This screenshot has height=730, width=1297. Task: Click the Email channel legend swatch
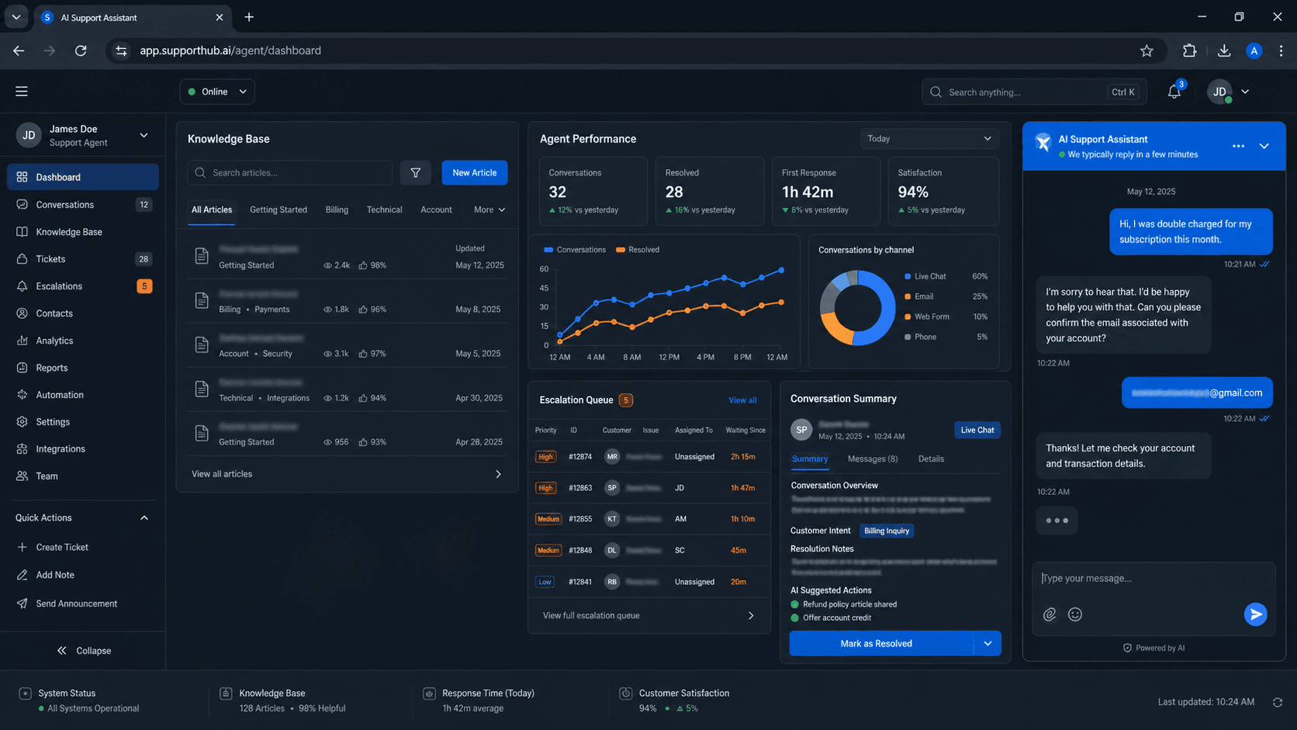908,297
